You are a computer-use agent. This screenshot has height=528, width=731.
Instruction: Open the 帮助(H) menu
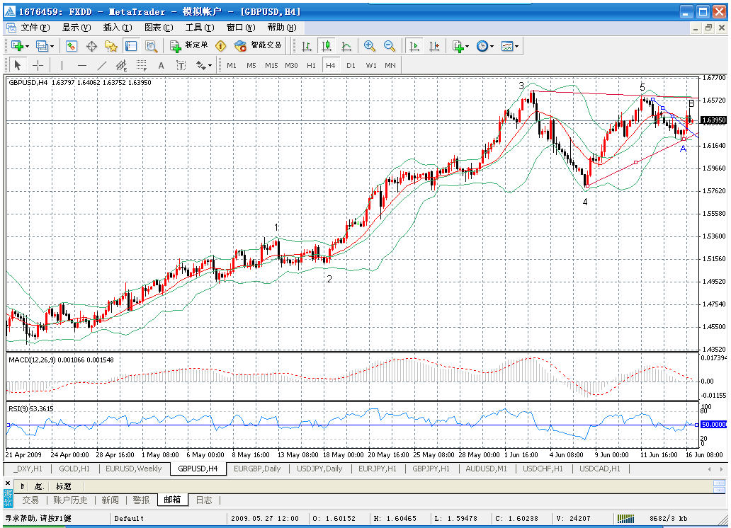point(282,28)
